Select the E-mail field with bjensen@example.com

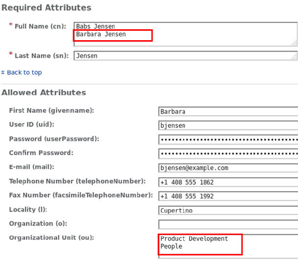pos(227,168)
